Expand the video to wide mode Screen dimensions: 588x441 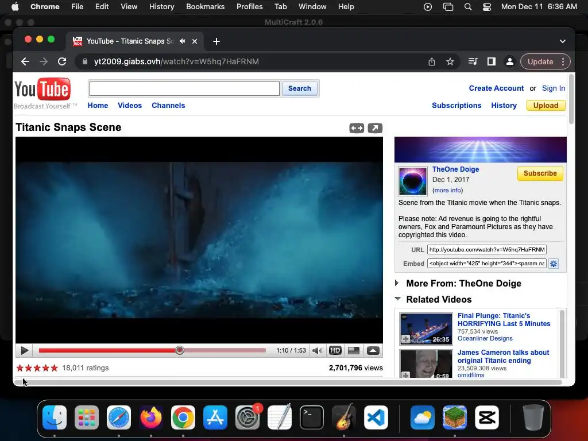pos(357,128)
